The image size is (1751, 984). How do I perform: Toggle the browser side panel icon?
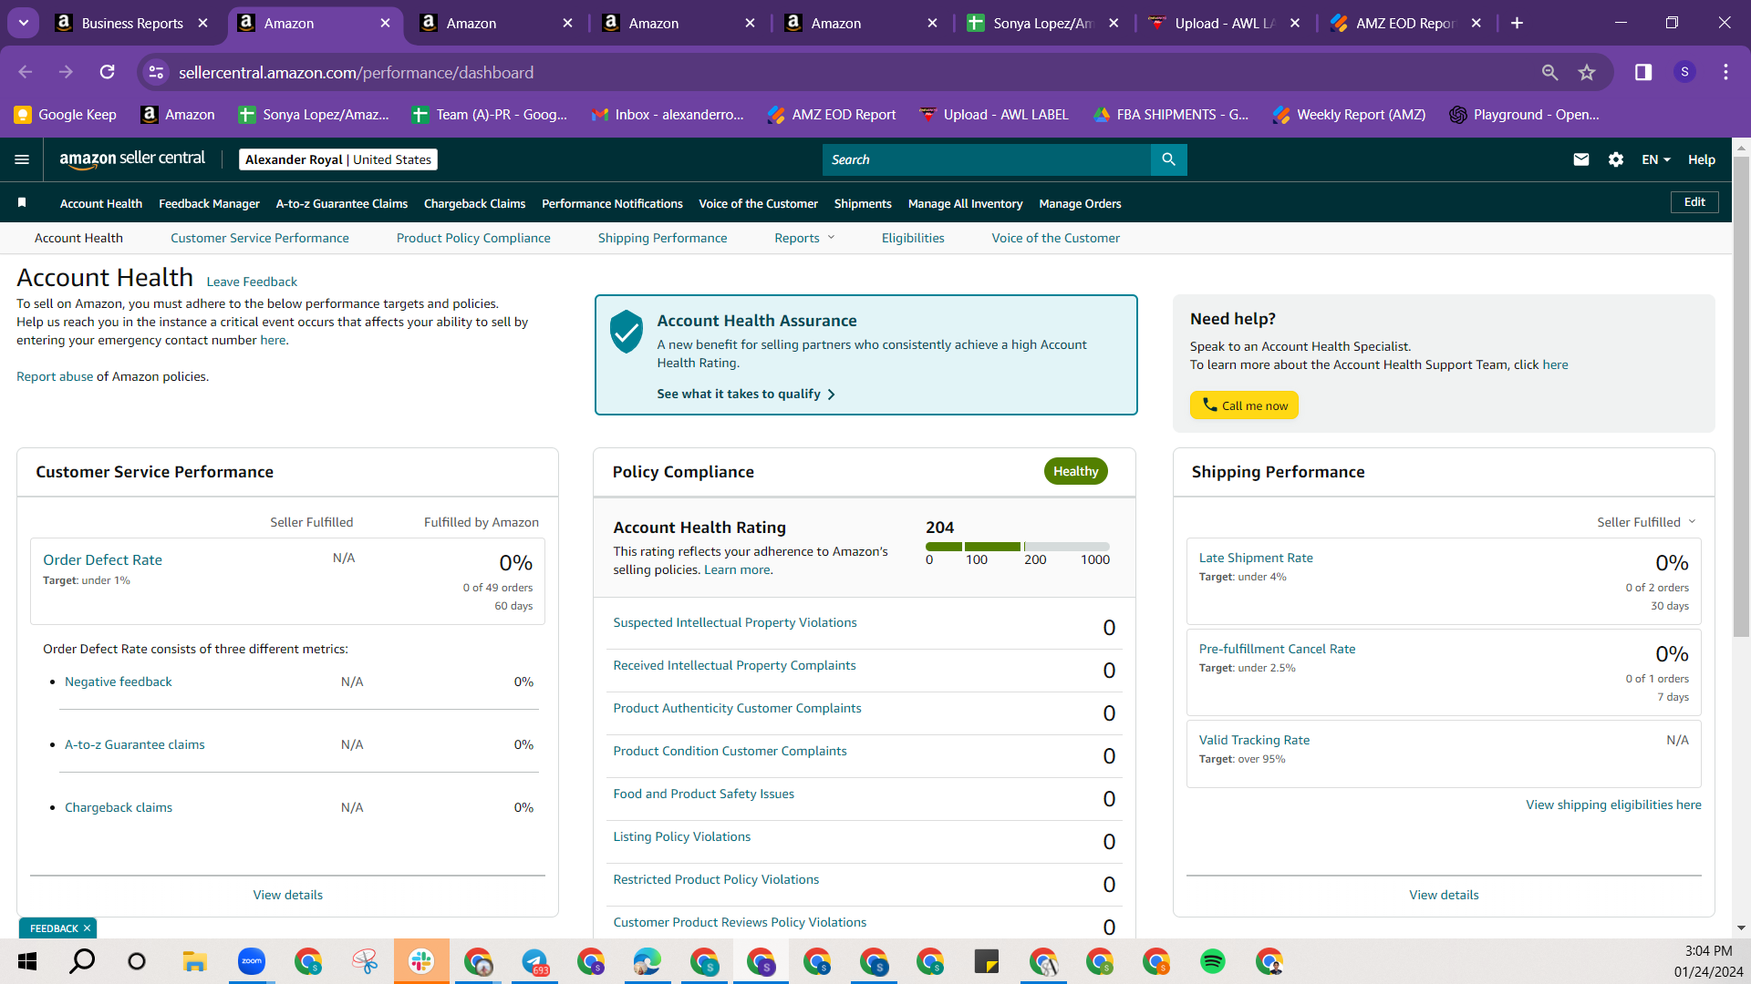[x=1643, y=72]
